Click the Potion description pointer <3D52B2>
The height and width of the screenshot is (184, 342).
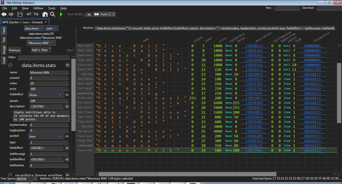pos(254,74)
